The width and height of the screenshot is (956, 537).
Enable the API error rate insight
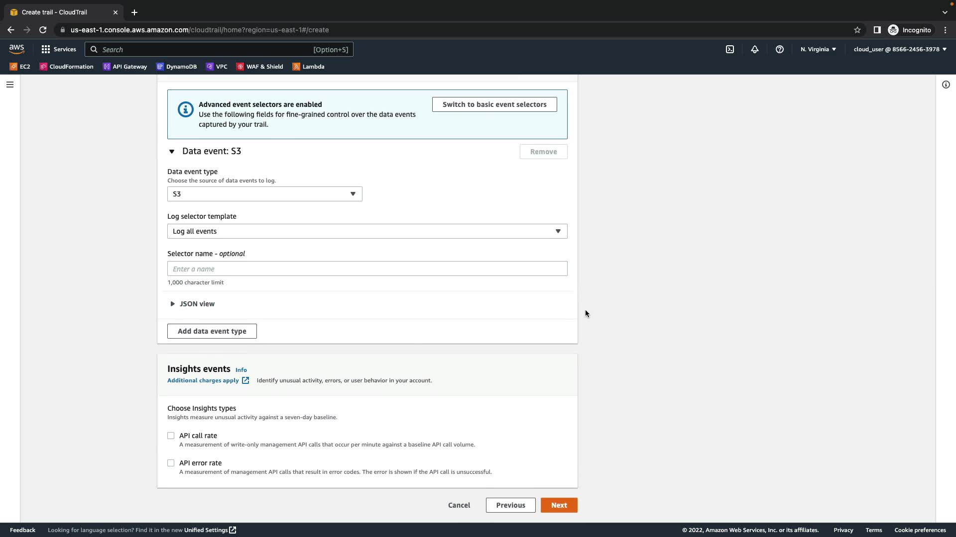pos(171,463)
